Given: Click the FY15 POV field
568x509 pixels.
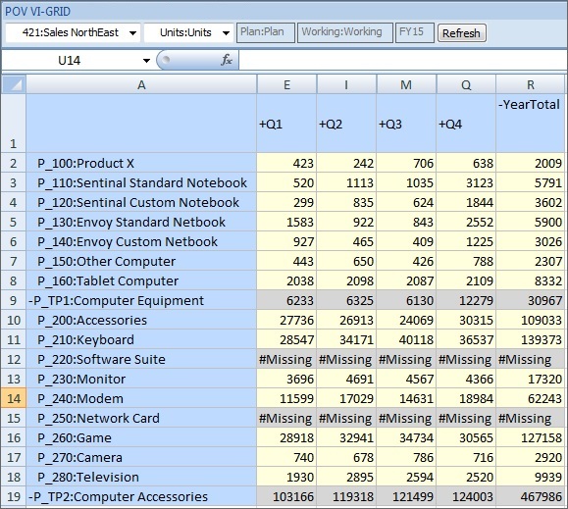Looking at the screenshot, I should 415,32.
